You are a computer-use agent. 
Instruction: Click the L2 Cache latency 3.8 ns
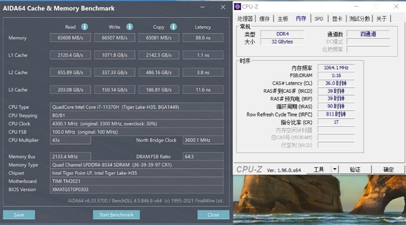pos(203,72)
